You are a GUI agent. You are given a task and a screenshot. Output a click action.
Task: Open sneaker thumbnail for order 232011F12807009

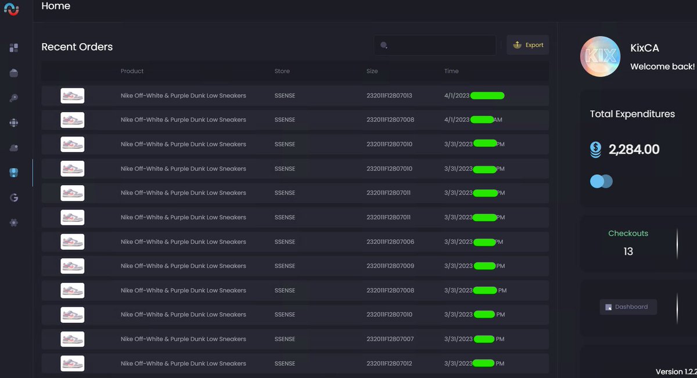73,267
